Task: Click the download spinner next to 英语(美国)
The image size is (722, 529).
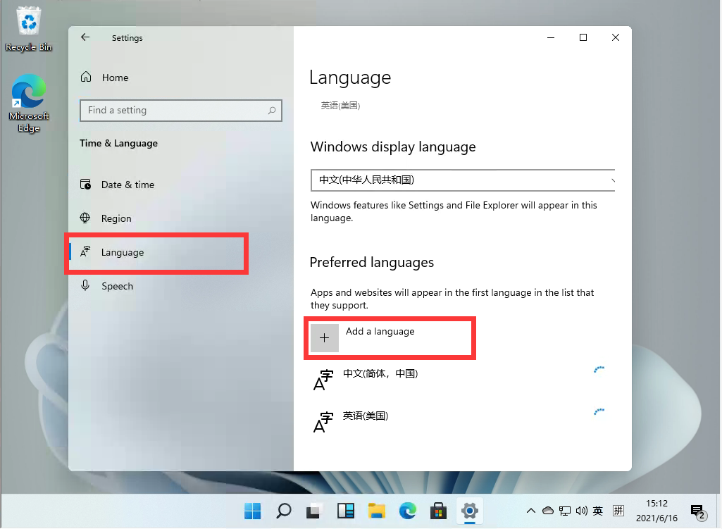Action: [x=599, y=411]
